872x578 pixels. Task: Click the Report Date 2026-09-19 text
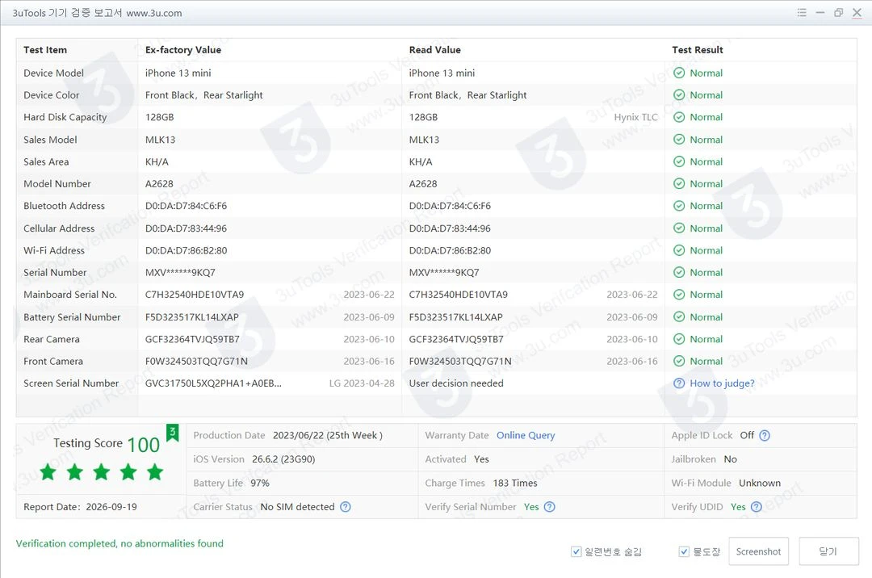click(80, 507)
